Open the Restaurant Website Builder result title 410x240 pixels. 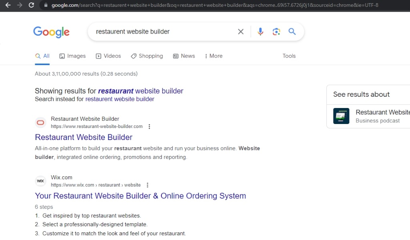84,137
